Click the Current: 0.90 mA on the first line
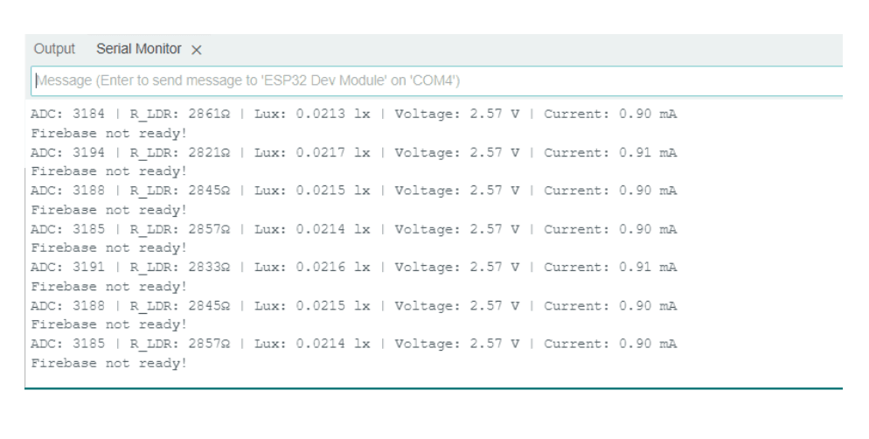 point(610,115)
